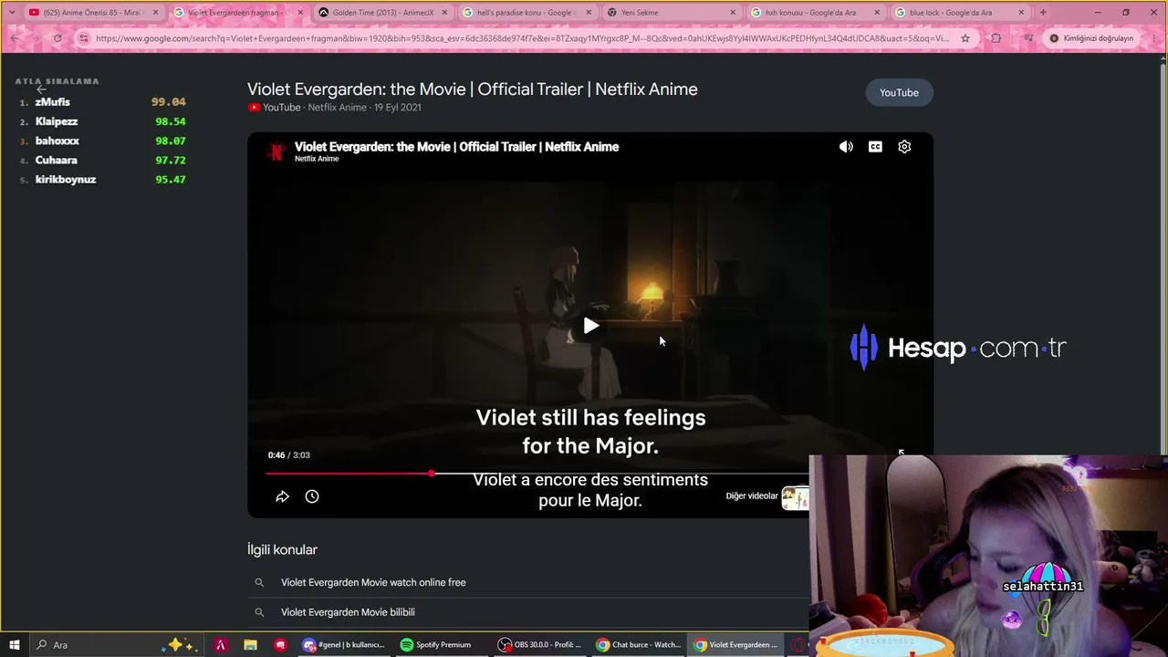Click the Watch Later clock icon
Image resolution: width=1168 pixels, height=657 pixels.
tap(312, 496)
